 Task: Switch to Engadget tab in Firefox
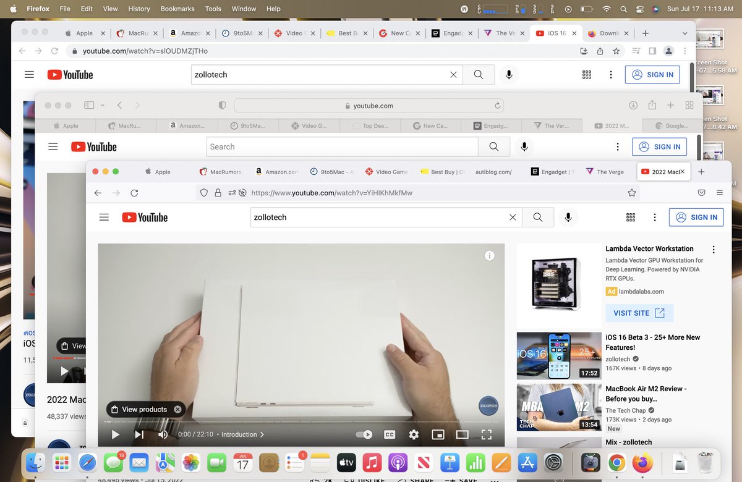pos(552,172)
